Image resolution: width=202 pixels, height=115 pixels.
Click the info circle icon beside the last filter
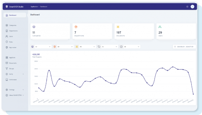coord(121,47)
